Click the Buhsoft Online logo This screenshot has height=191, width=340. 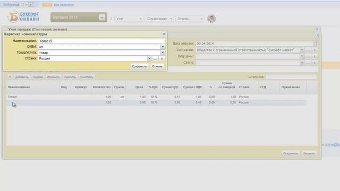point(23,16)
